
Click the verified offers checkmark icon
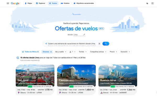click(x=18, y=58)
